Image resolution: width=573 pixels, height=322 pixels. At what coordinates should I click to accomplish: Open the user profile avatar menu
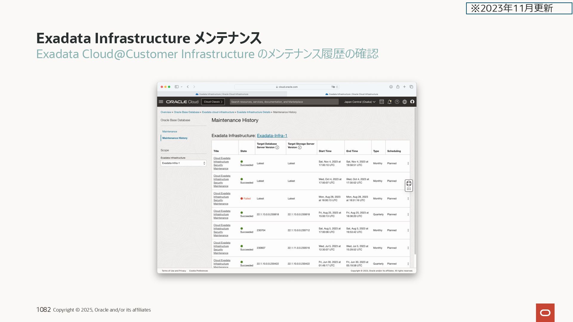point(412,102)
